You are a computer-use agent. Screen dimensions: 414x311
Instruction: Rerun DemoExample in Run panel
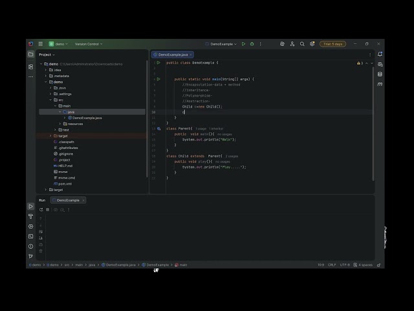tap(41, 210)
